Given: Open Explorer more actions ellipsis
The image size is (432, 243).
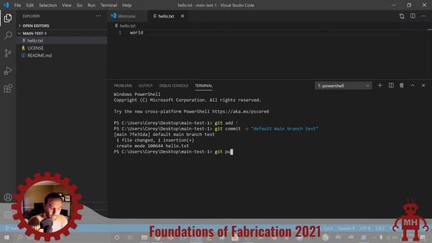Looking at the screenshot, I should click(x=99, y=16).
